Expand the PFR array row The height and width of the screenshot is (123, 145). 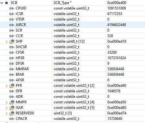tap(6, 86)
